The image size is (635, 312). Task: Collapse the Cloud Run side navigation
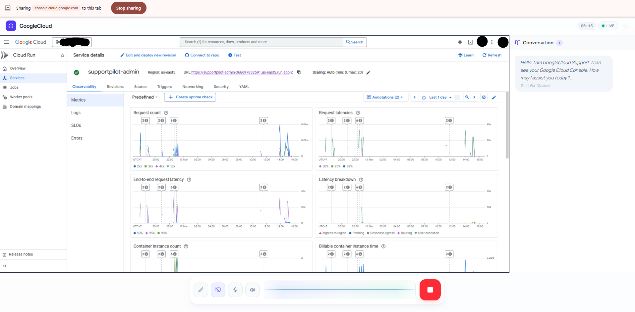[5, 266]
